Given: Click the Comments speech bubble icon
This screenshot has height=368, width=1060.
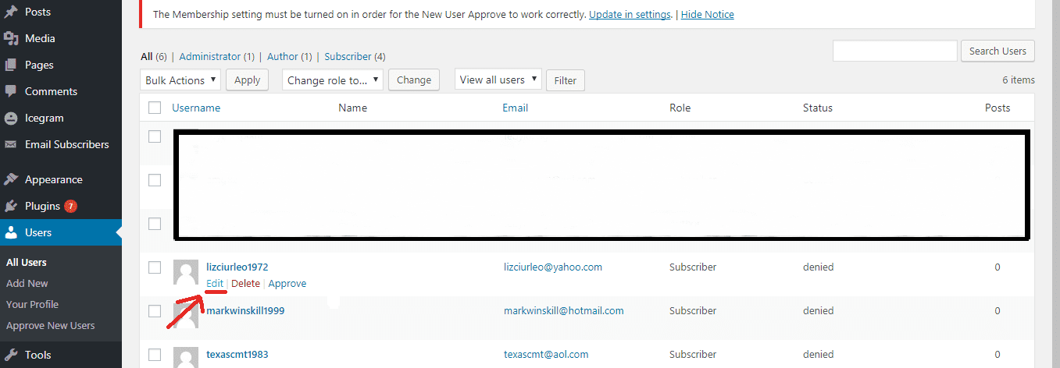Looking at the screenshot, I should [x=11, y=91].
